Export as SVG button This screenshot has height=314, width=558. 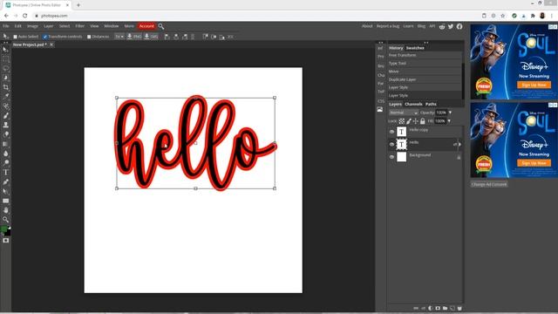(151, 37)
